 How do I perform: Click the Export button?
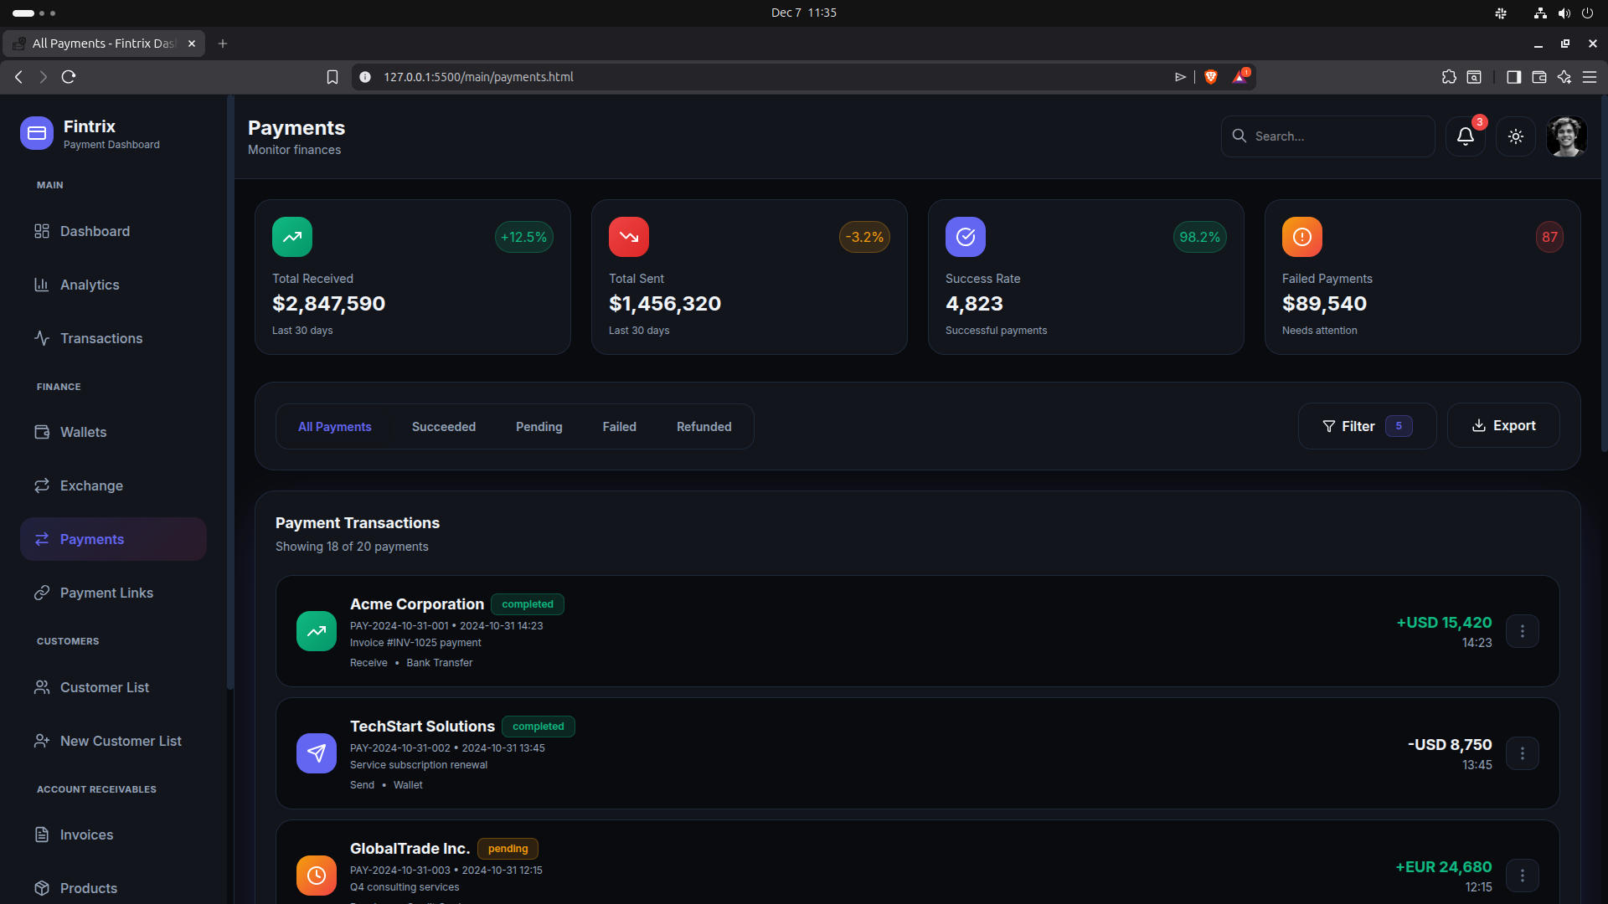pos(1503,425)
